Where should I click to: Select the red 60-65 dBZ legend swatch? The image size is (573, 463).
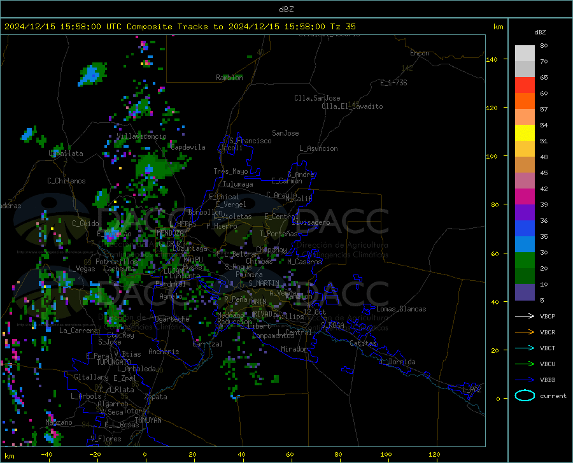pyautogui.click(x=525, y=85)
